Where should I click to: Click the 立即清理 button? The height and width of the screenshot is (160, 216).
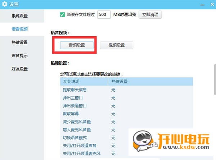point(150,15)
